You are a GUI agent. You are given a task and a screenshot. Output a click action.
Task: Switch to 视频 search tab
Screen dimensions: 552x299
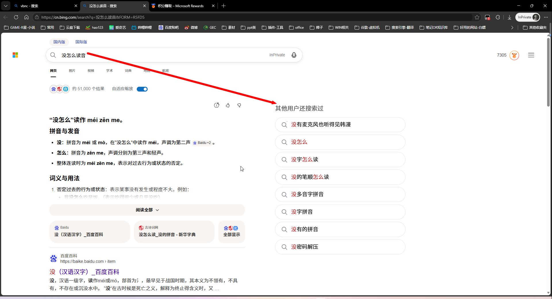pos(91,71)
